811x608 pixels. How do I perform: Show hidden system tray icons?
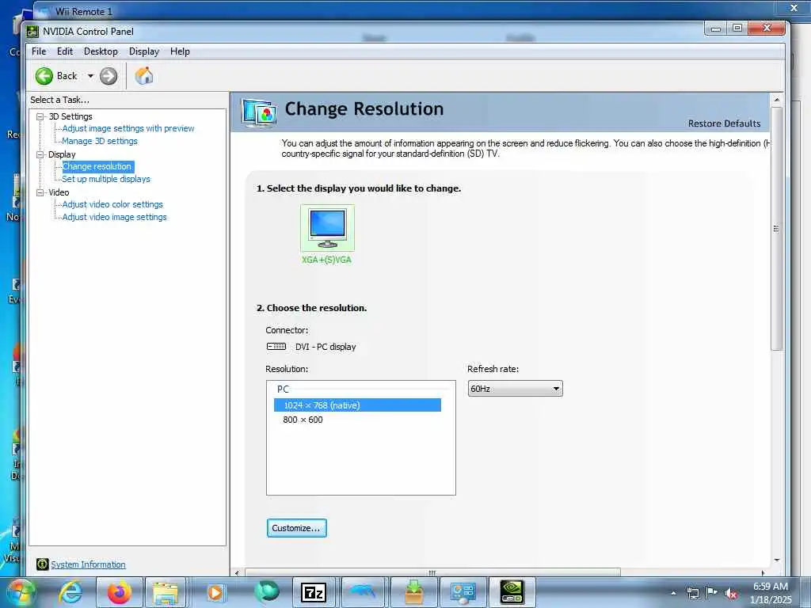673,593
